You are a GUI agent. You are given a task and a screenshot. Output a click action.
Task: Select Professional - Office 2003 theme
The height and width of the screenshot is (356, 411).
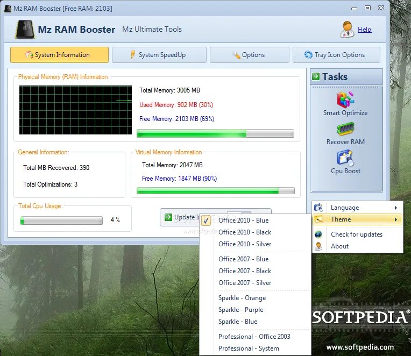pyautogui.click(x=254, y=336)
